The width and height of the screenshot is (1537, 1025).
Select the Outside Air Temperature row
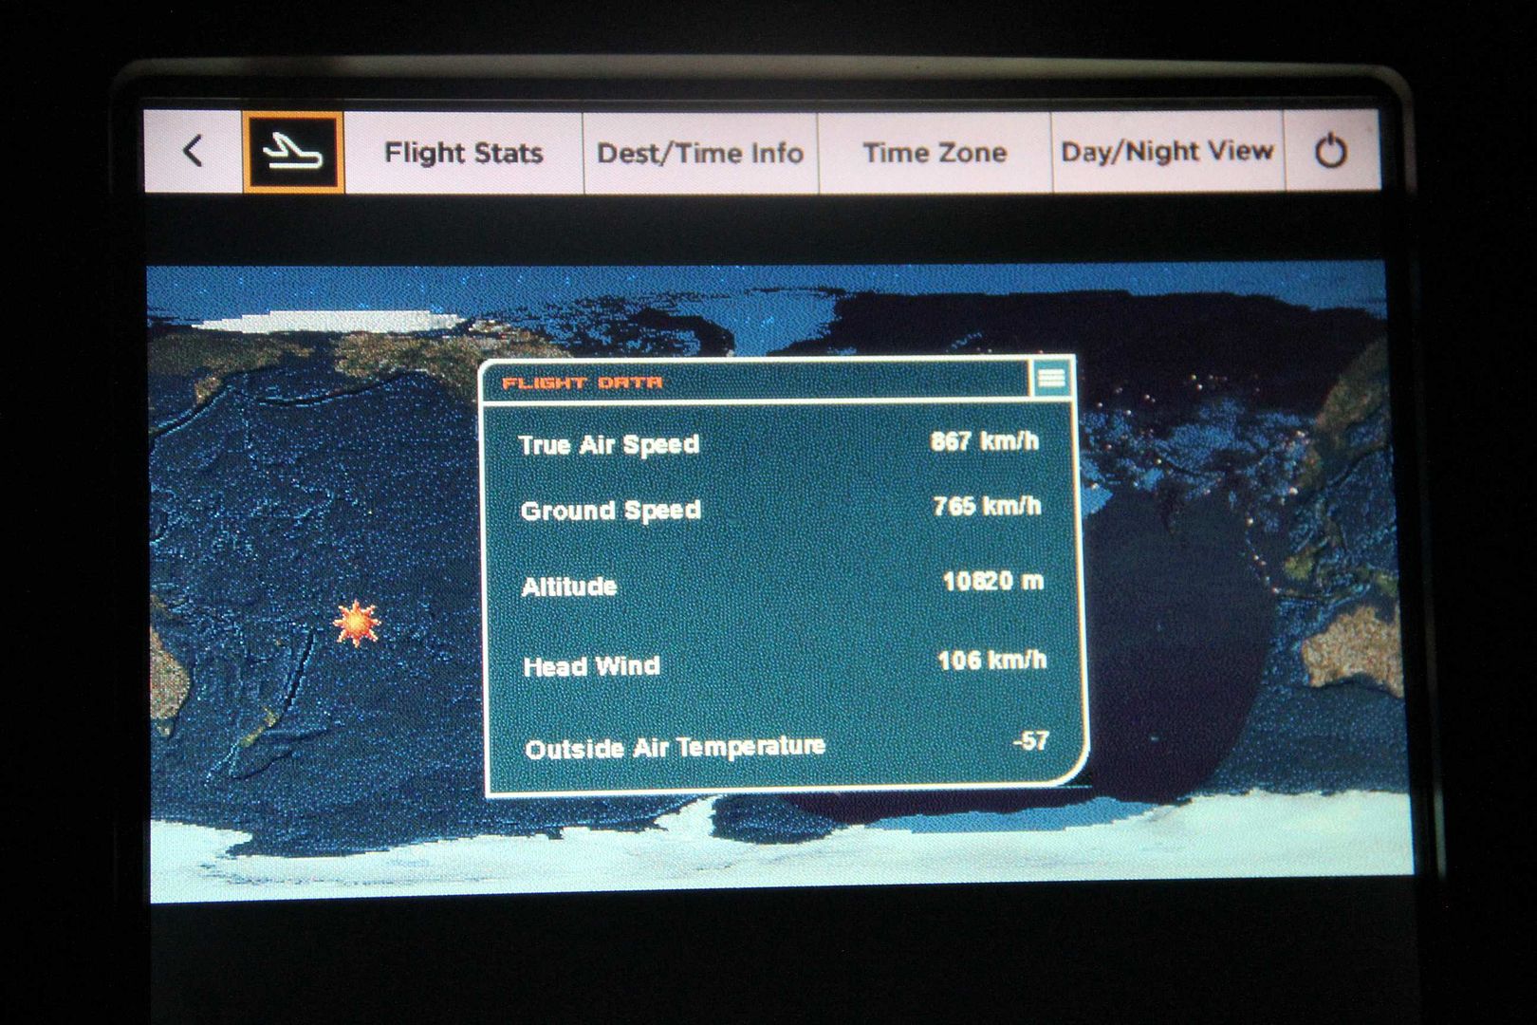pos(786,745)
